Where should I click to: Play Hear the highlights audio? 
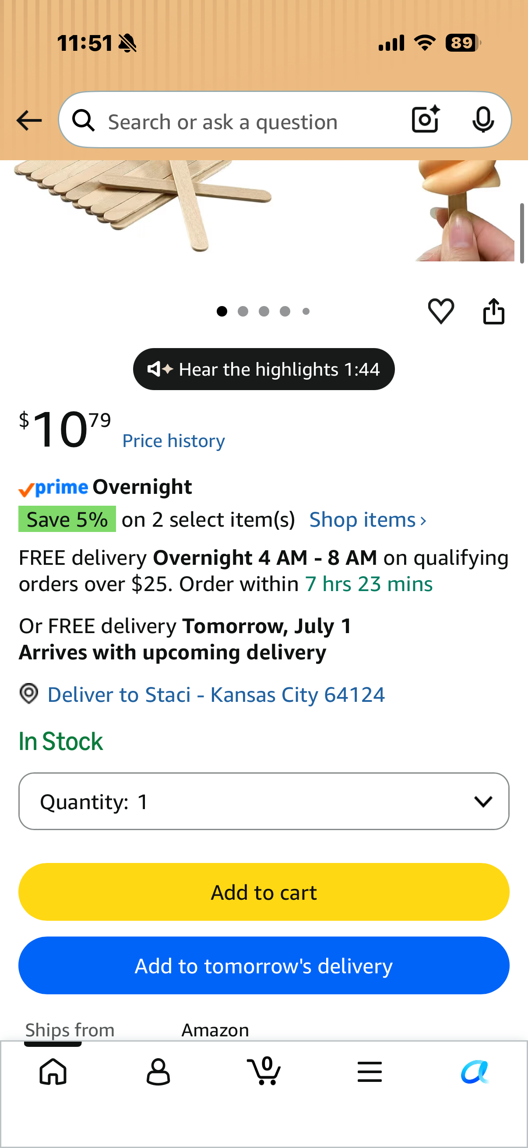[x=264, y=369]
